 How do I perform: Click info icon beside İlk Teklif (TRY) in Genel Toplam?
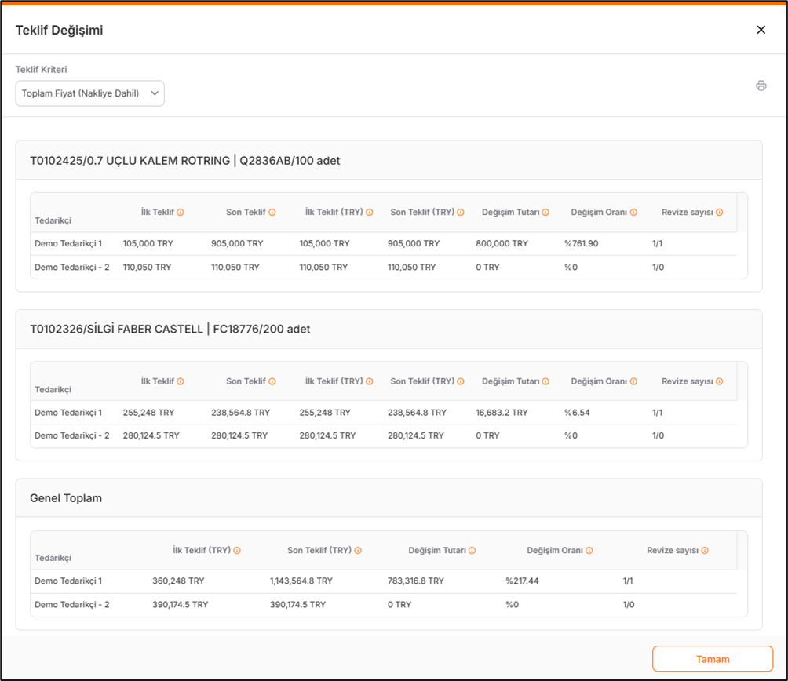[237, 551]
